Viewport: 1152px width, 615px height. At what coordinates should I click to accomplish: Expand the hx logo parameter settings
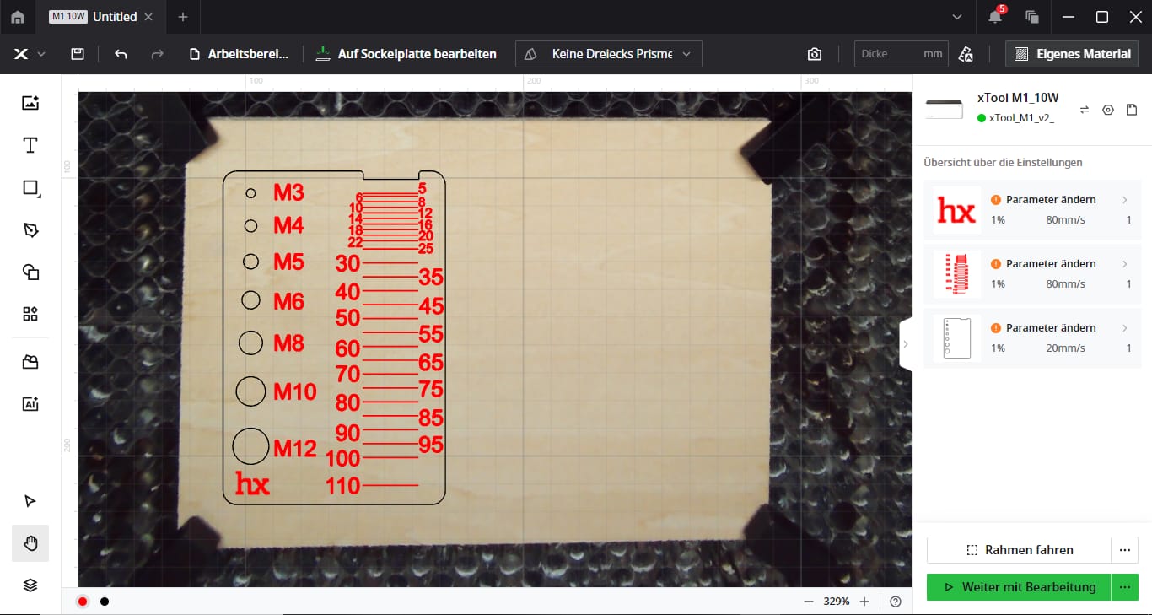tap(1124, 200)
